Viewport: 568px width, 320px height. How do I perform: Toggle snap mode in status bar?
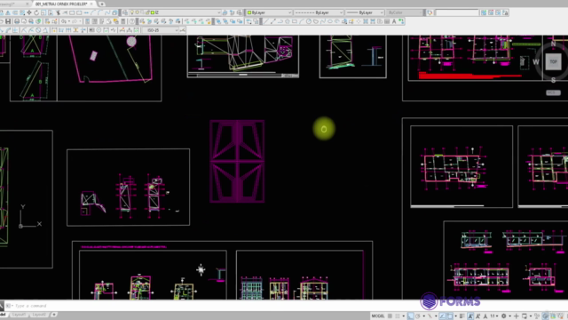[398, 316]
